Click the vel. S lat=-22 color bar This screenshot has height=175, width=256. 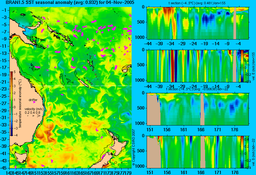tap(242, 152)
